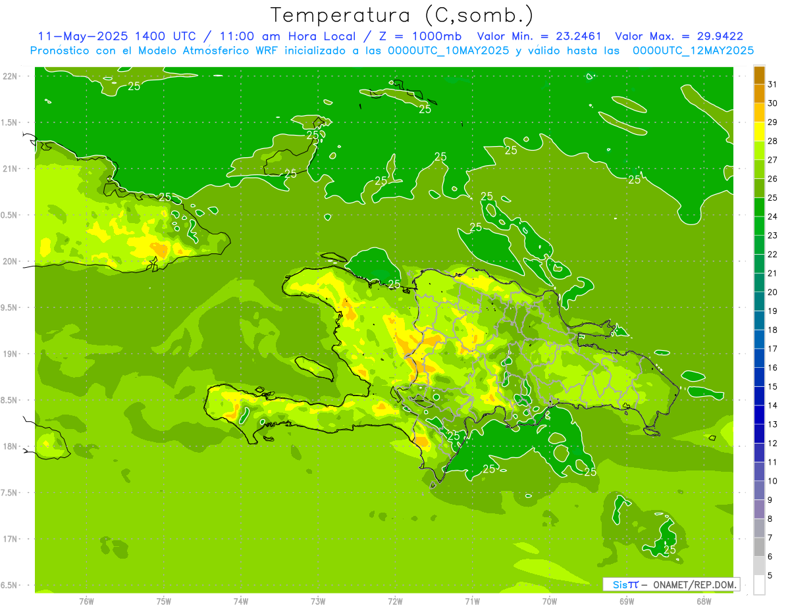Click legend value '12' on color scale
The image size is (790, 610).
pyautogui.click(x=772, y=444)
